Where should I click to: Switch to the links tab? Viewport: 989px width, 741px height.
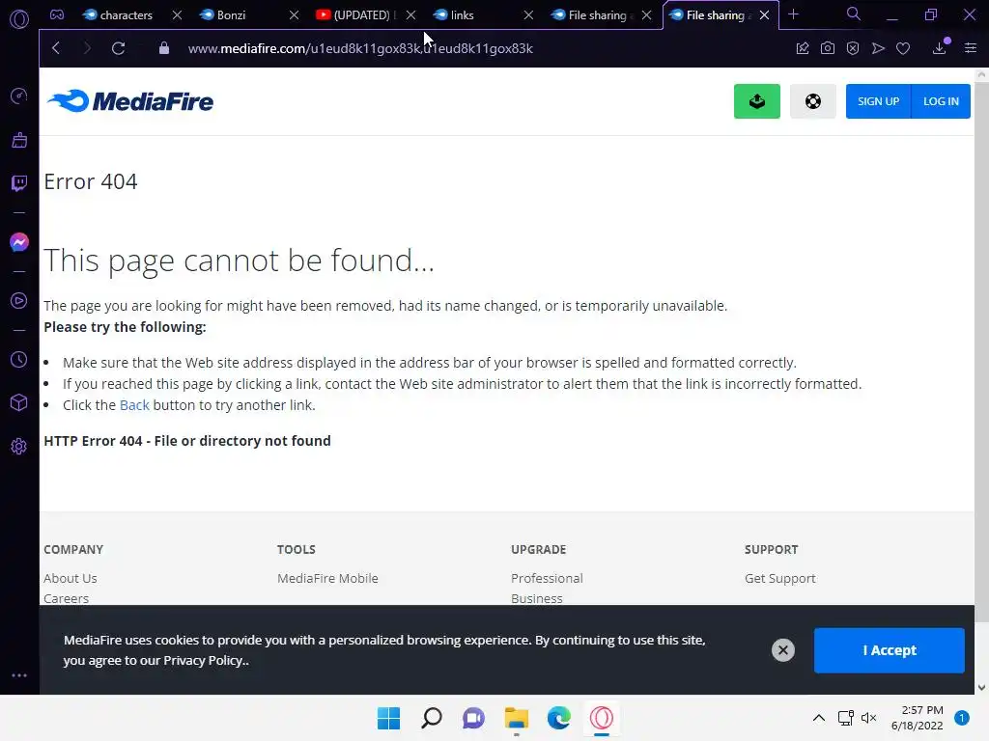click(x=463, y=15)
